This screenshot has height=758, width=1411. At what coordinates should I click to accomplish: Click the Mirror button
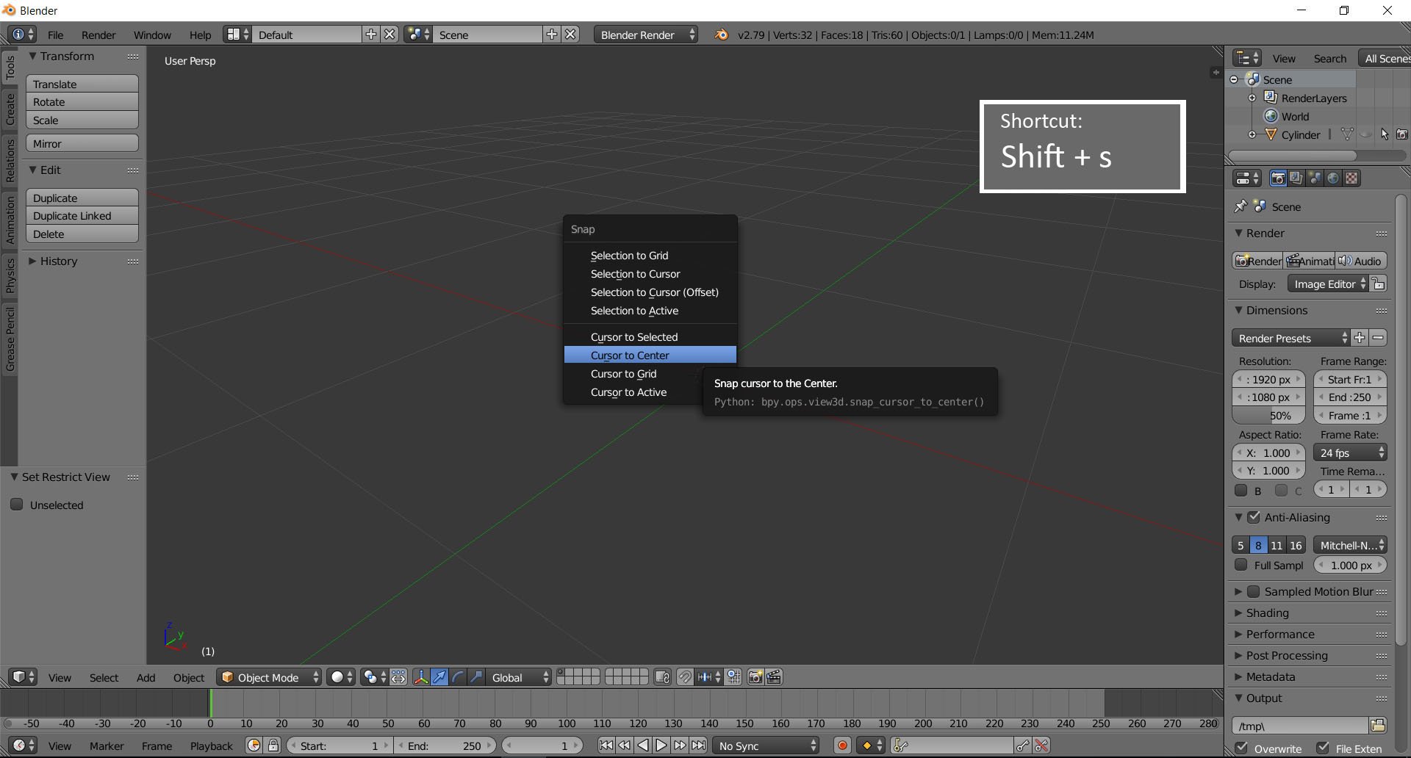coord(82,143)
